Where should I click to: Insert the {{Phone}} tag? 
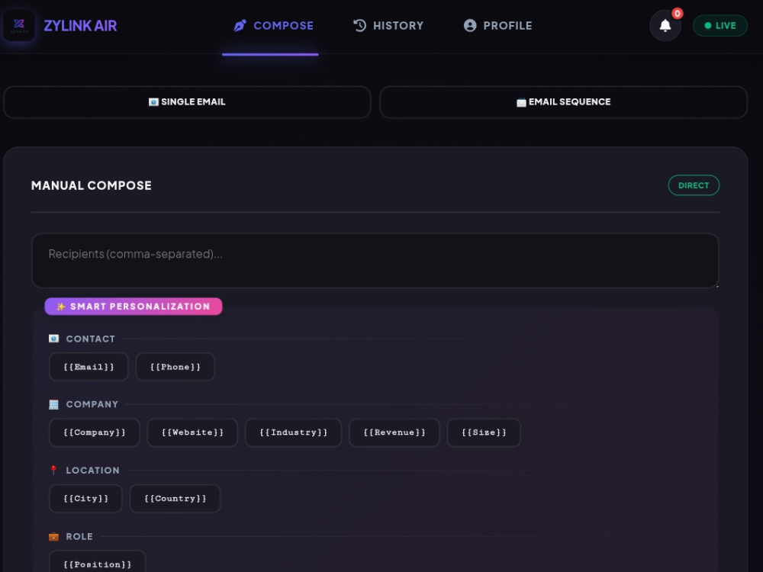[175, 368]
